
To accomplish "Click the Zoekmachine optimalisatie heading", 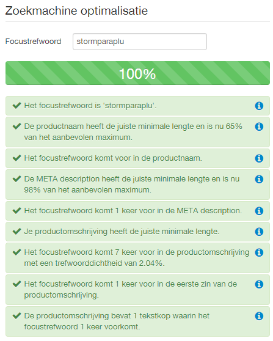I will 76,10.
